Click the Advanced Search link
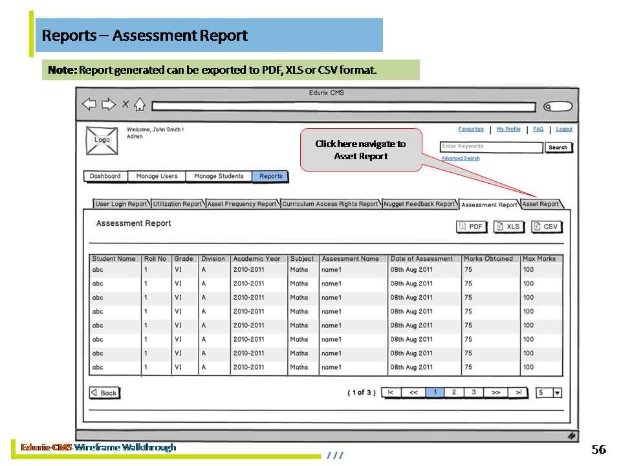The image size is (621, 466). pyautogui.click(x=460, y=158)
